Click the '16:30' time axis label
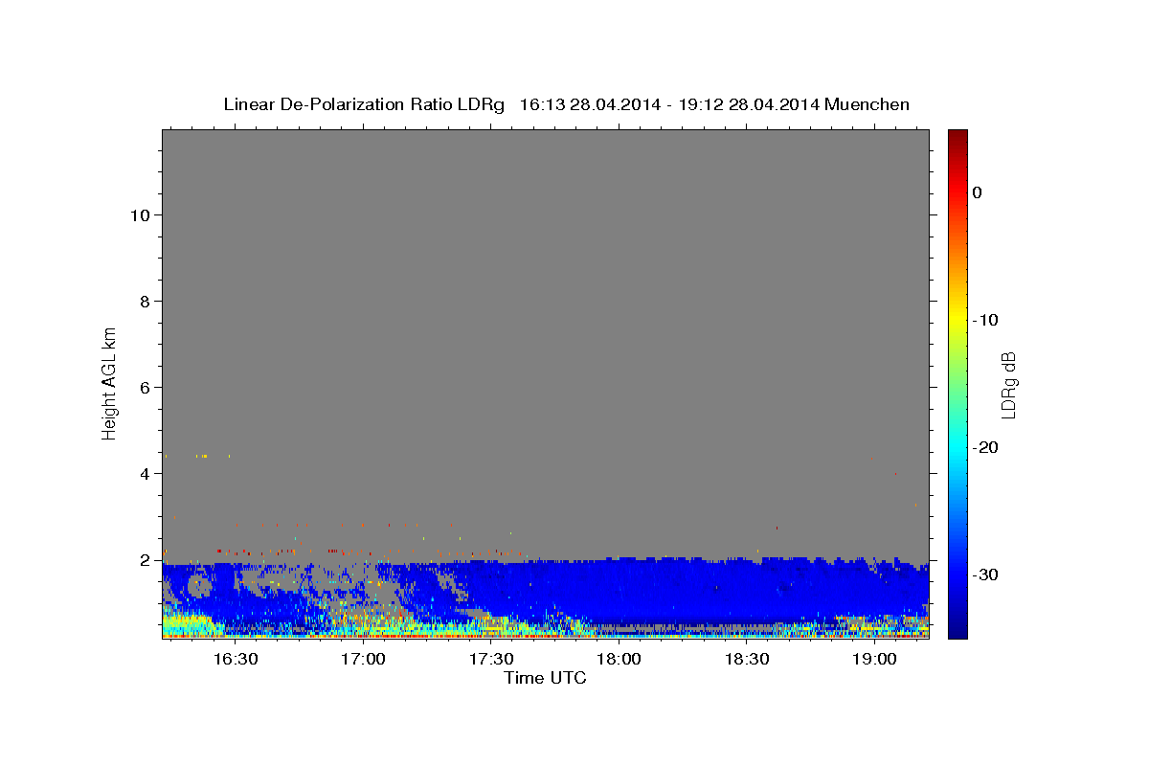1149x766 pixels. (x=235, y=659)
